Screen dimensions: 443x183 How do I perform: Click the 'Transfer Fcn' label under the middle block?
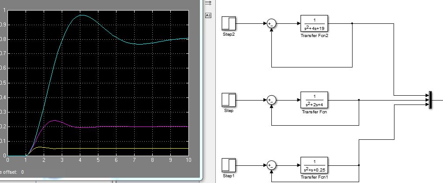tap(314, 112)
